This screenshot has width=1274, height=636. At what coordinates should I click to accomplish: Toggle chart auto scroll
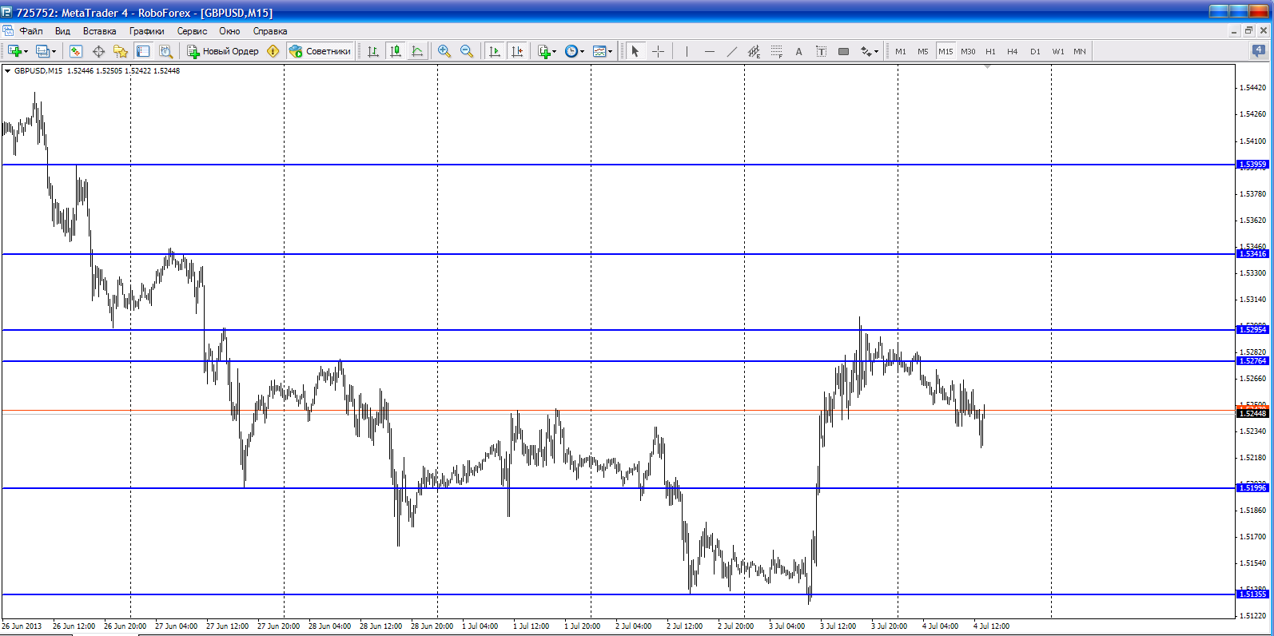495,51
